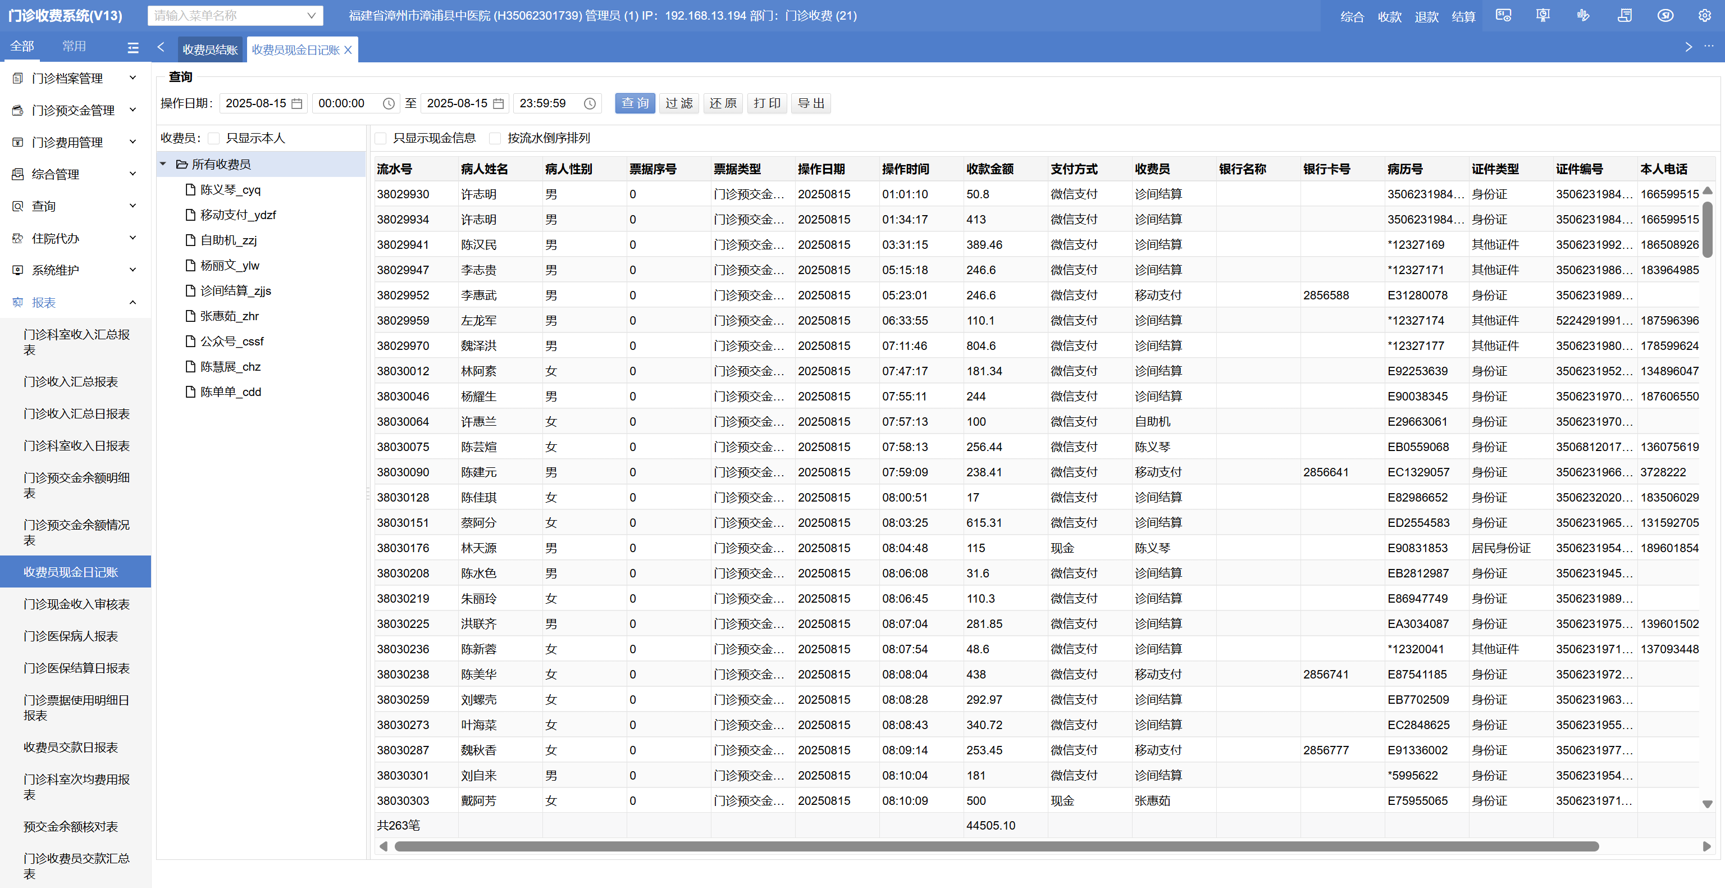The width and height of the screenshot is (1725, 888).
Task: Open settings gear icon in header
Action: point(1704,15)
